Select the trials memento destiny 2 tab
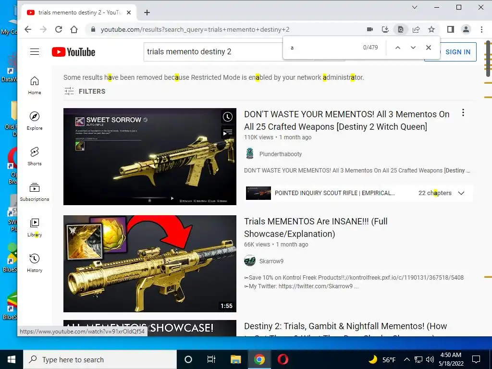 coord(78,12)
